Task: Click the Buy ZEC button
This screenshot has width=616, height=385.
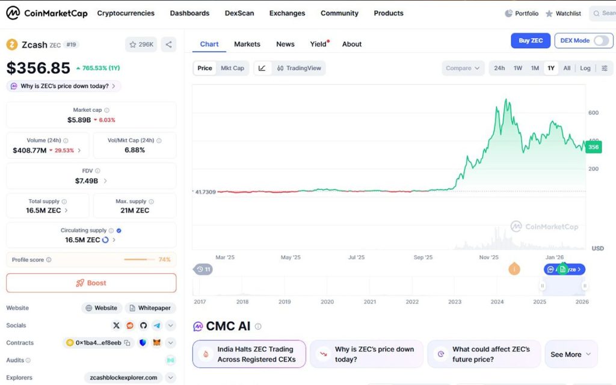Action: pyautogui.click(x=530, y=41)
